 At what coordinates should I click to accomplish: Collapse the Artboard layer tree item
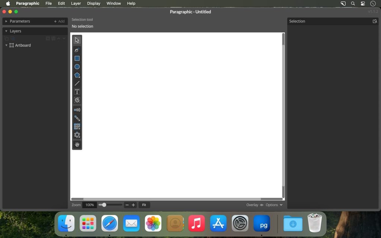point(6,45)
